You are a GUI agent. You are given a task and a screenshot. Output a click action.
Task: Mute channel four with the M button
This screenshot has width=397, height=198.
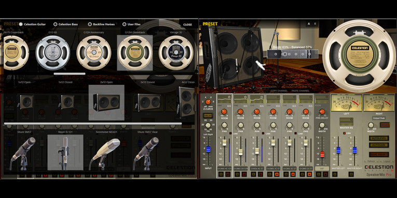277,174
